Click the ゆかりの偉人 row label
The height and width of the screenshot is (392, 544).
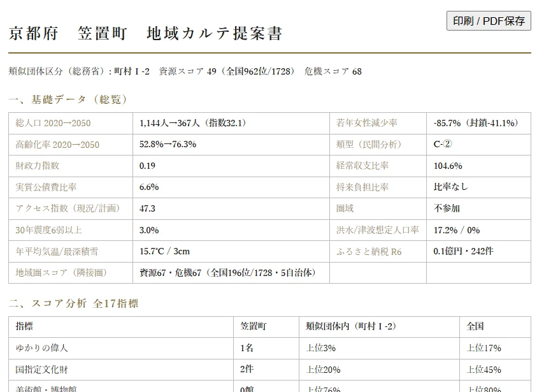(41, 348)
